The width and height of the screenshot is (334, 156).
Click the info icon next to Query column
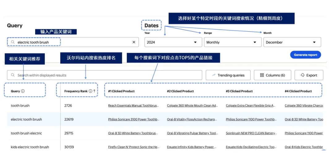click(x=23, y=91)
